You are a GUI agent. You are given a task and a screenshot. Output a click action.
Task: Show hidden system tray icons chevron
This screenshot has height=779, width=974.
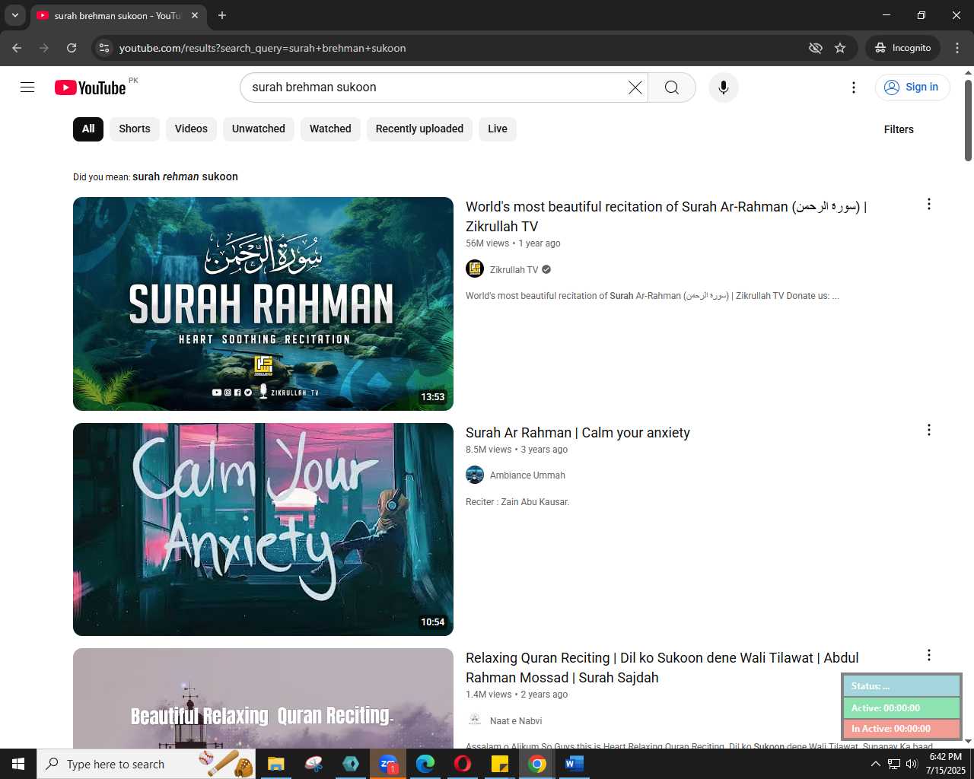[x=875, y=764]
